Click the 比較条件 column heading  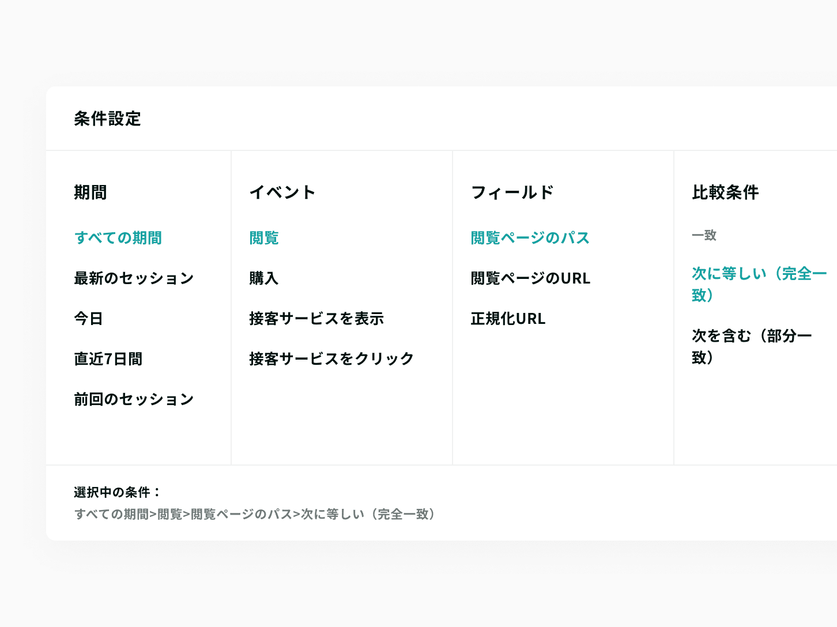[725, 192]
